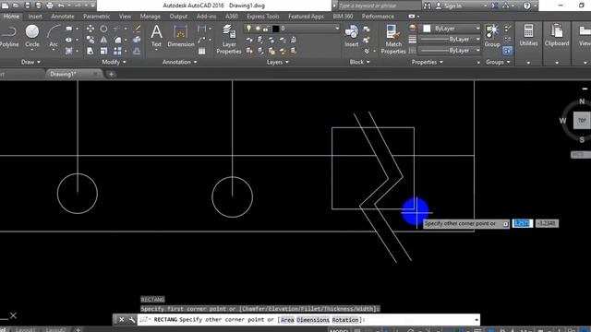Open the Circle tool dropdown arrow

(x=32, y=50)
